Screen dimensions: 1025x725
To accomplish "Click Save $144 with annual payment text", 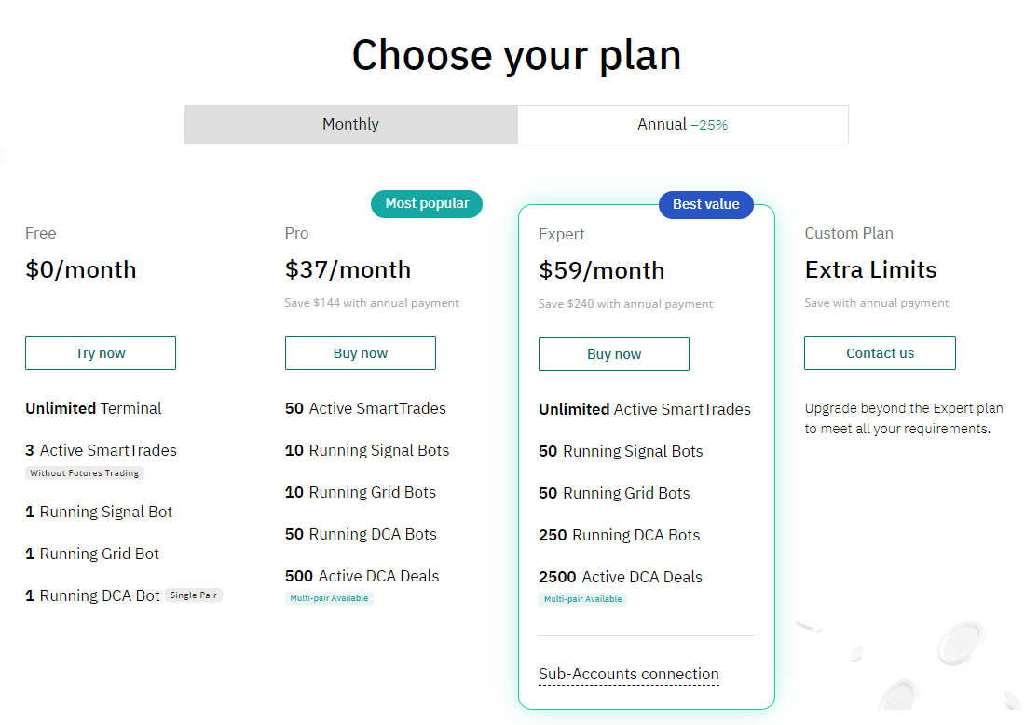I will (372, 303).
